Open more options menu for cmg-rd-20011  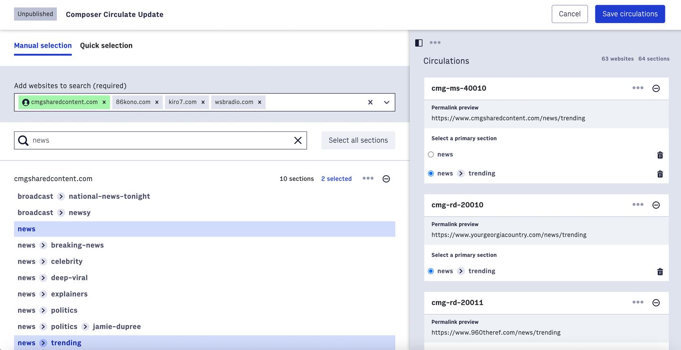click(637, 302)
